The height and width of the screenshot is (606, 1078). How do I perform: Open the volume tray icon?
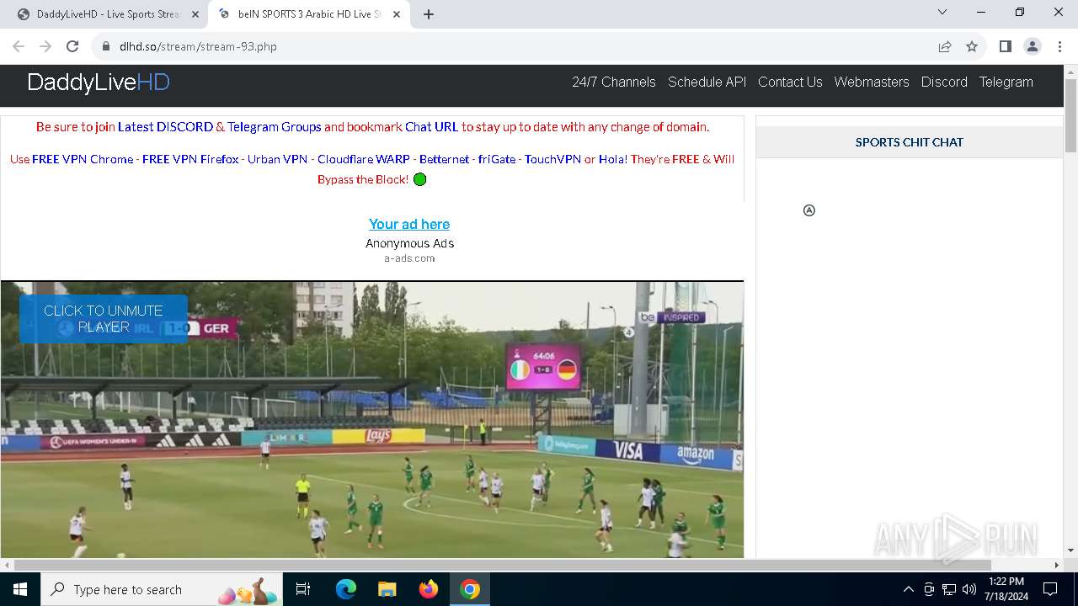(969, 589)
